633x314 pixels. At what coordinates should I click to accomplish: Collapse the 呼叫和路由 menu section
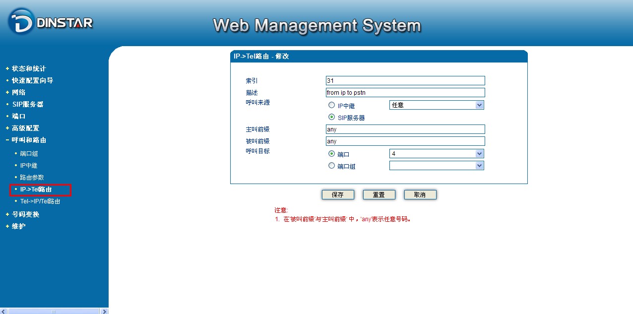click(29, 140)
